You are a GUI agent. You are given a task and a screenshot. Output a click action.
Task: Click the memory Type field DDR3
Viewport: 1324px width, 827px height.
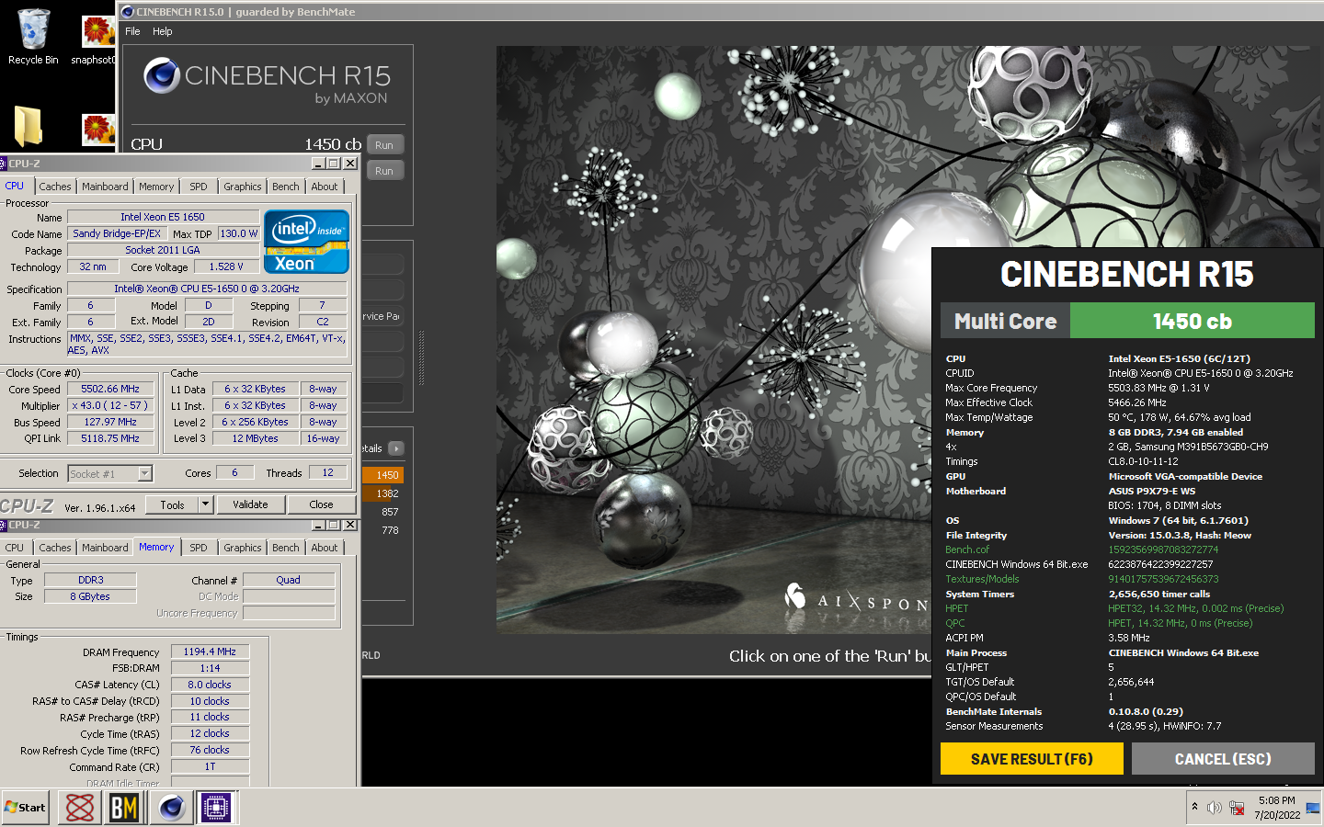coord(90,580)
